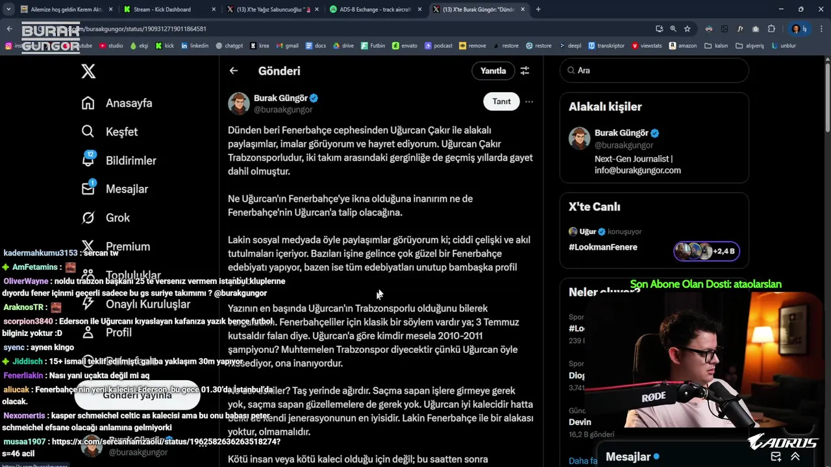This screenshot has width=831, height=467.
Task: Open the gmail bookmark
Action: [288, 46]
